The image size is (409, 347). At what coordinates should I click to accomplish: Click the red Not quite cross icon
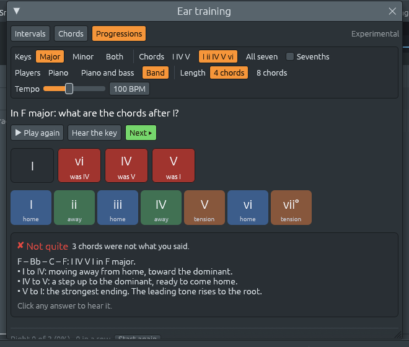[20, 245]
